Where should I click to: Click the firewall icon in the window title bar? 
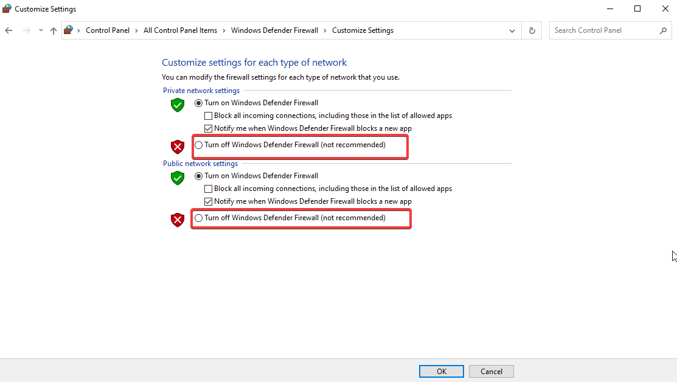pyautogui.click(x=6, y=9)
